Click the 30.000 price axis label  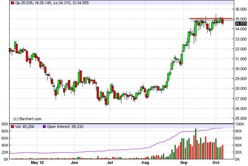pos(241,69)
